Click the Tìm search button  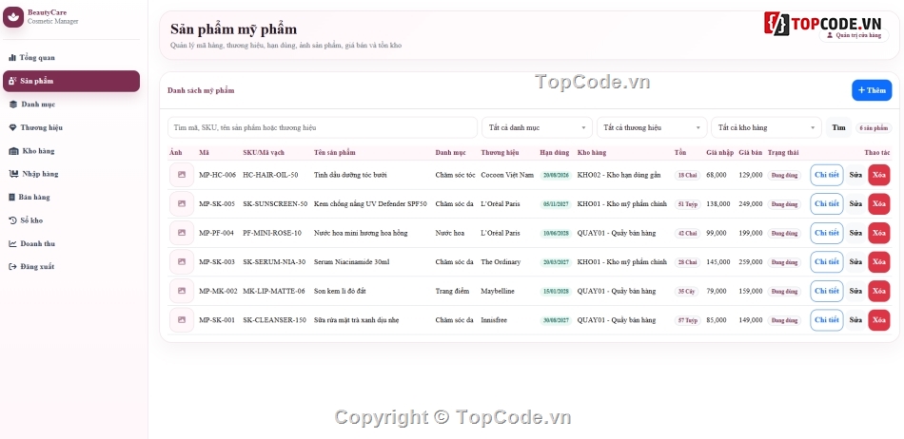tap(838, 127)
